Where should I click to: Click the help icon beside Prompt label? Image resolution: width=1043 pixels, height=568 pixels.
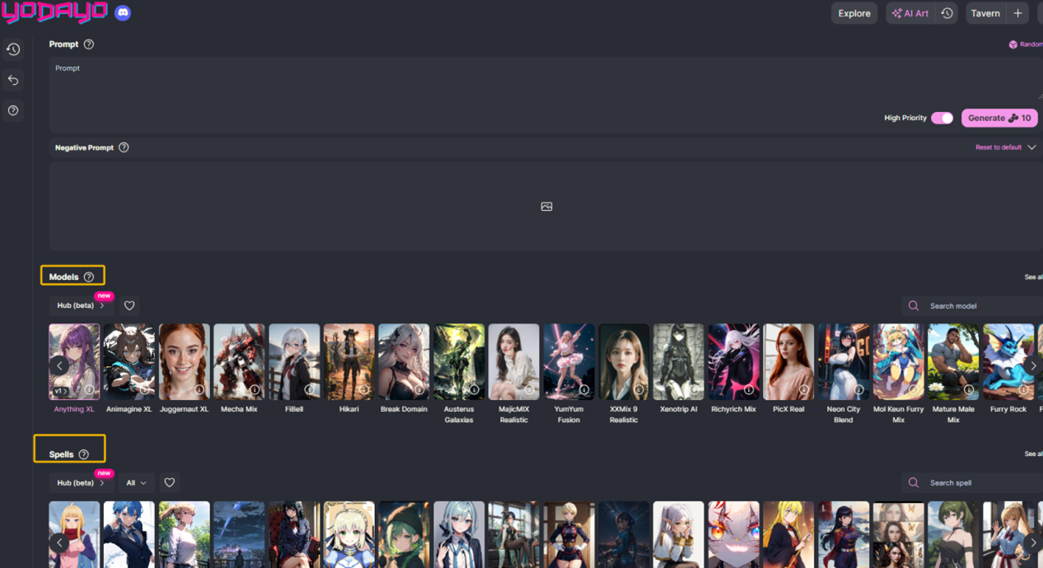point(89,44)
